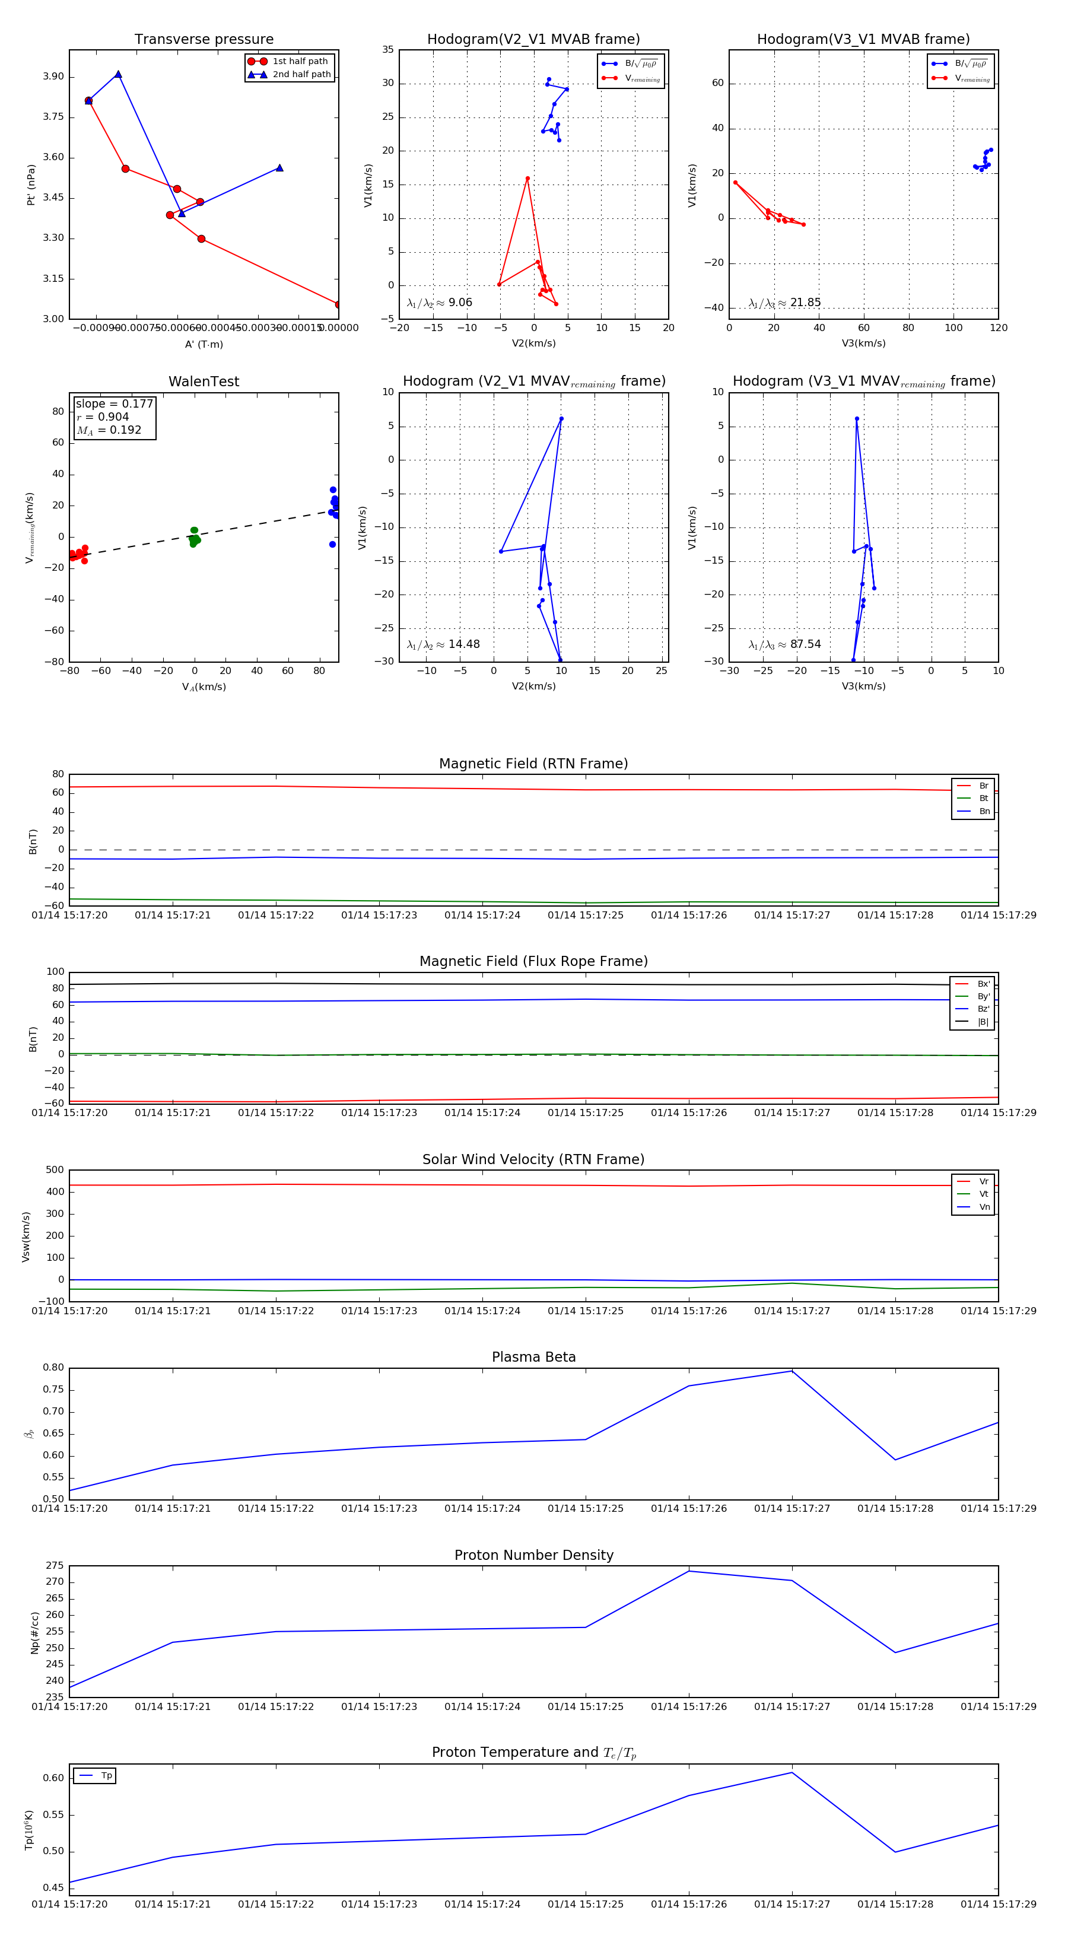Click the eigenvalue ratio label "≈ 21.85"
The image size is (1068, 1958).
(x=784, y=303)
